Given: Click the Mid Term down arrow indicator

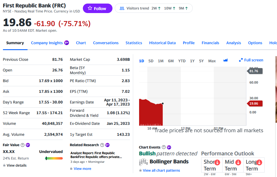Looking at the screenshot, I should point(238,162).
